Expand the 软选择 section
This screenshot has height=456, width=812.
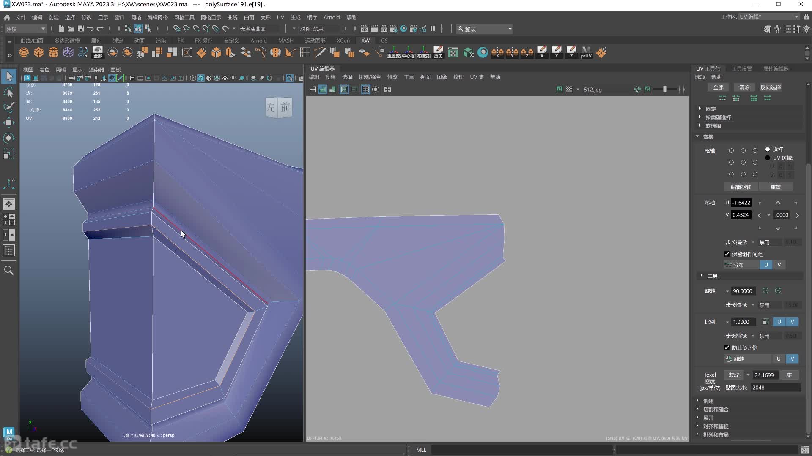(x=713, y=126)
